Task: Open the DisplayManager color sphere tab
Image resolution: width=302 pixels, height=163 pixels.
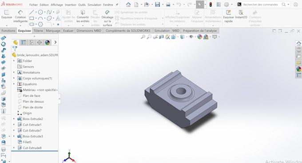Action: (48, 42)
